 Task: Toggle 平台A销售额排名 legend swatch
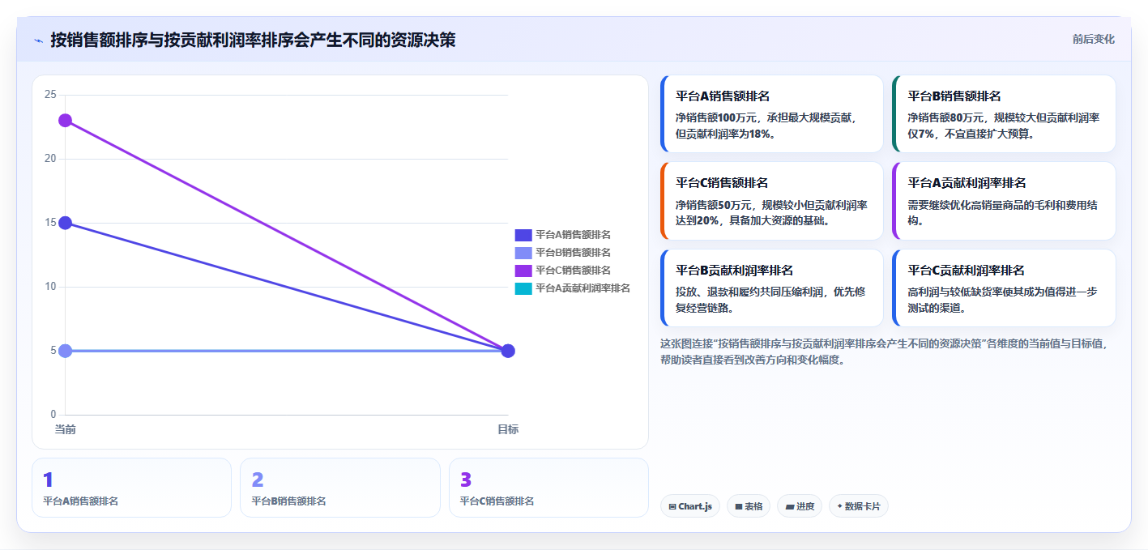coord(523,235)
